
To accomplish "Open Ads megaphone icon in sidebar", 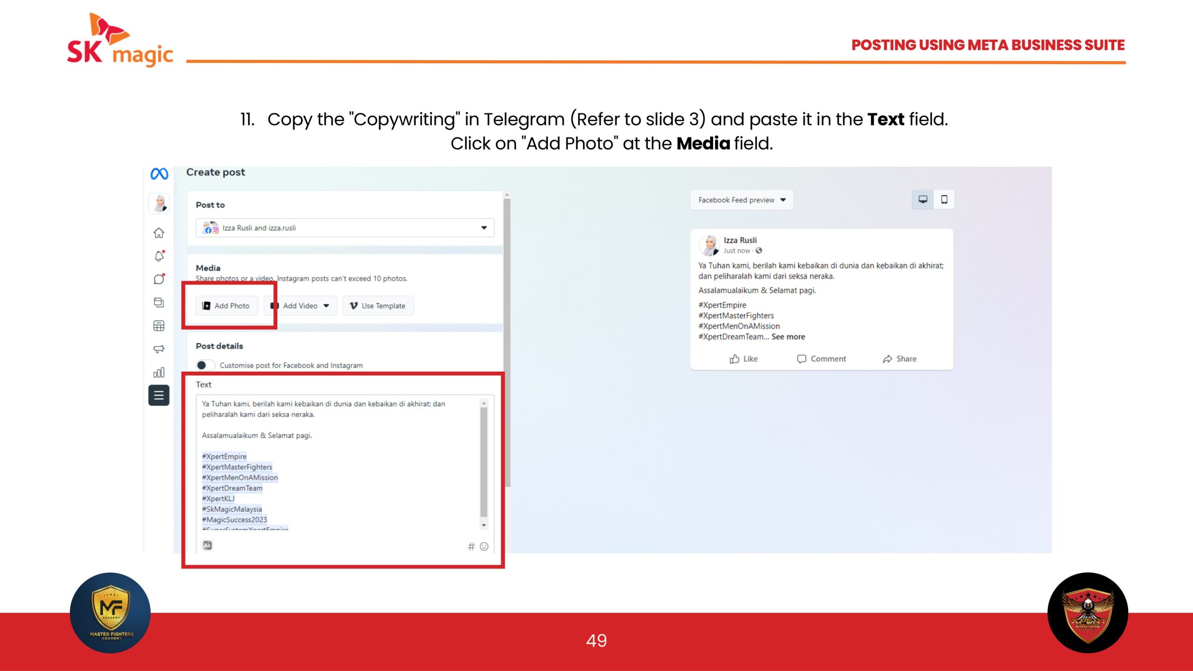I will coord(159,349).
